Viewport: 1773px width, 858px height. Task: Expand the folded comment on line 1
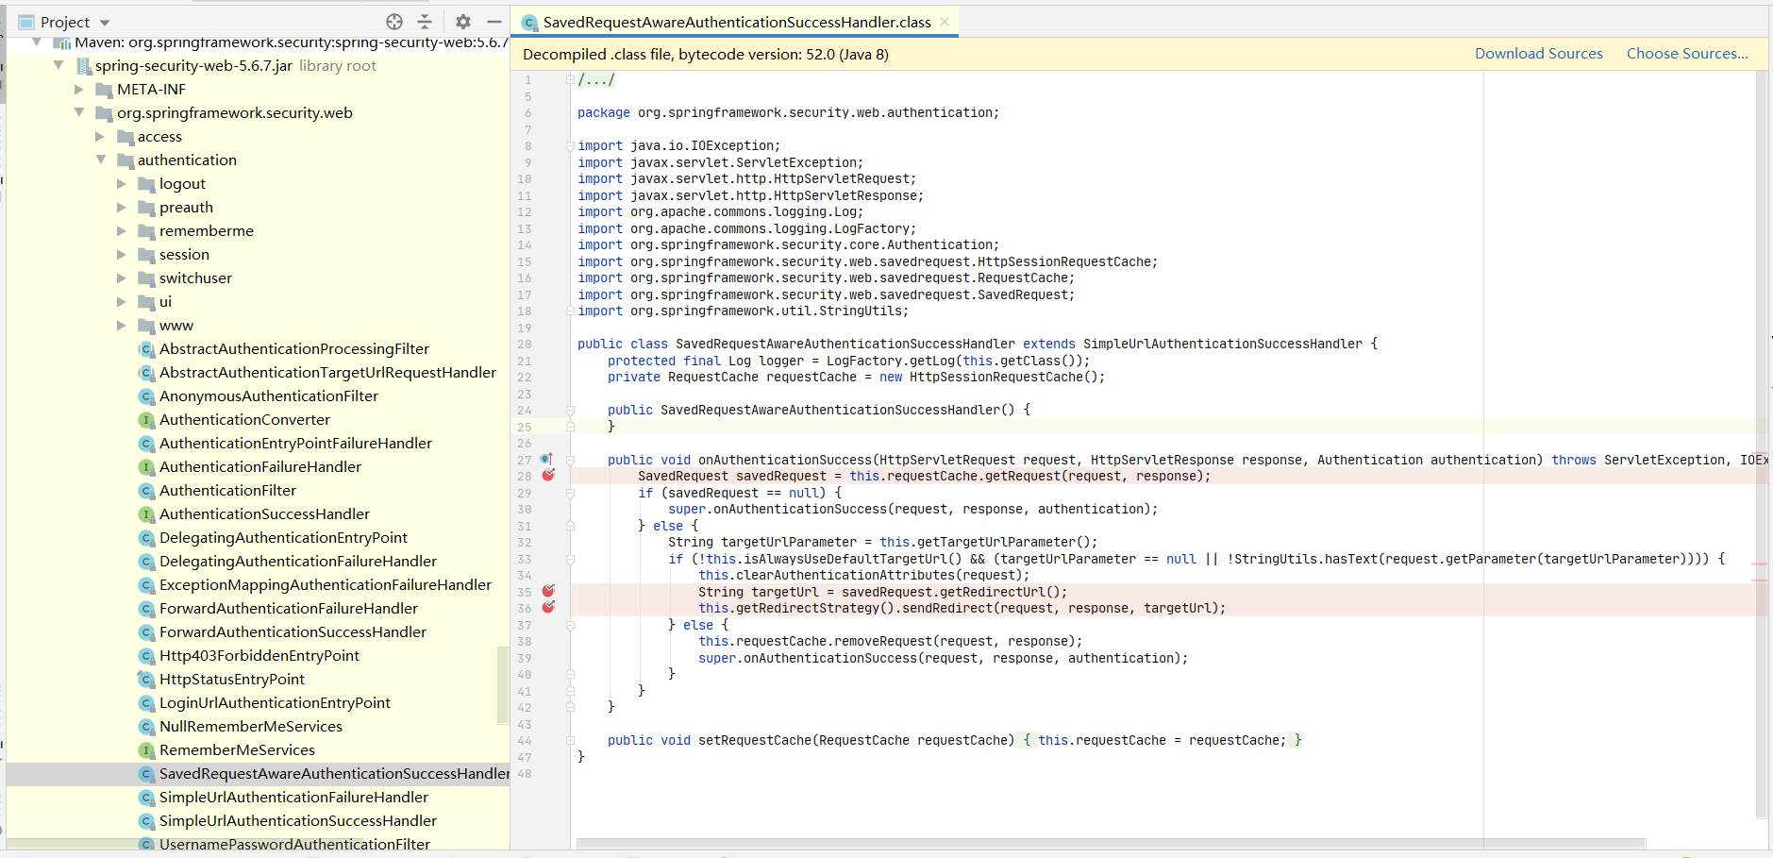coord(570,80)
